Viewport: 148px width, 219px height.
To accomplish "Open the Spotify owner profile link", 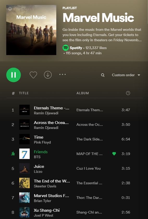I will (x=76, y=48).
